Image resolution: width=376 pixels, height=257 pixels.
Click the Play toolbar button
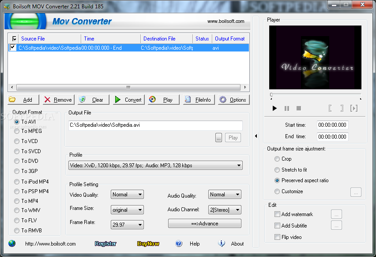coord(164,100)
